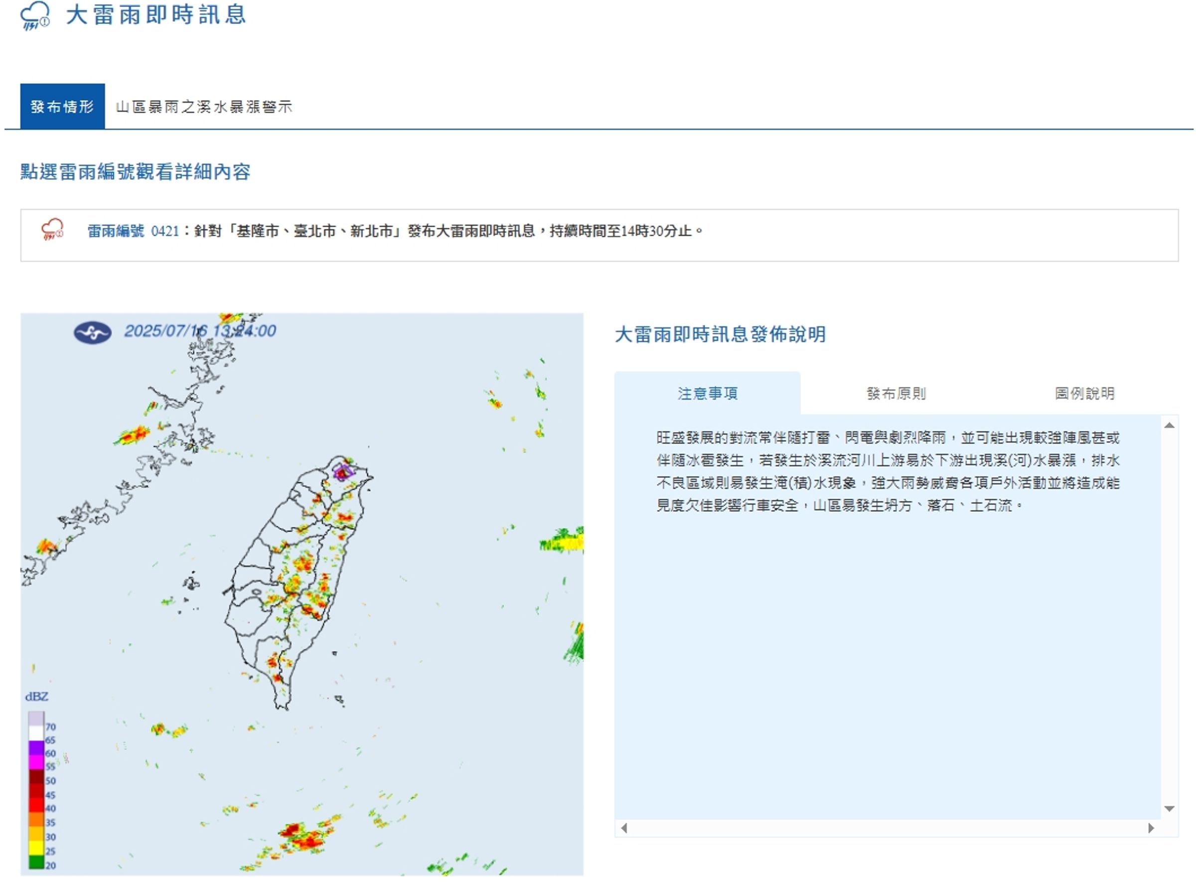Image resolution: width=1196 pixels, height=884 pixels.
Task: Click the 點選雷雨編號觀看詳細內容 heading
Action: point(136,172)
